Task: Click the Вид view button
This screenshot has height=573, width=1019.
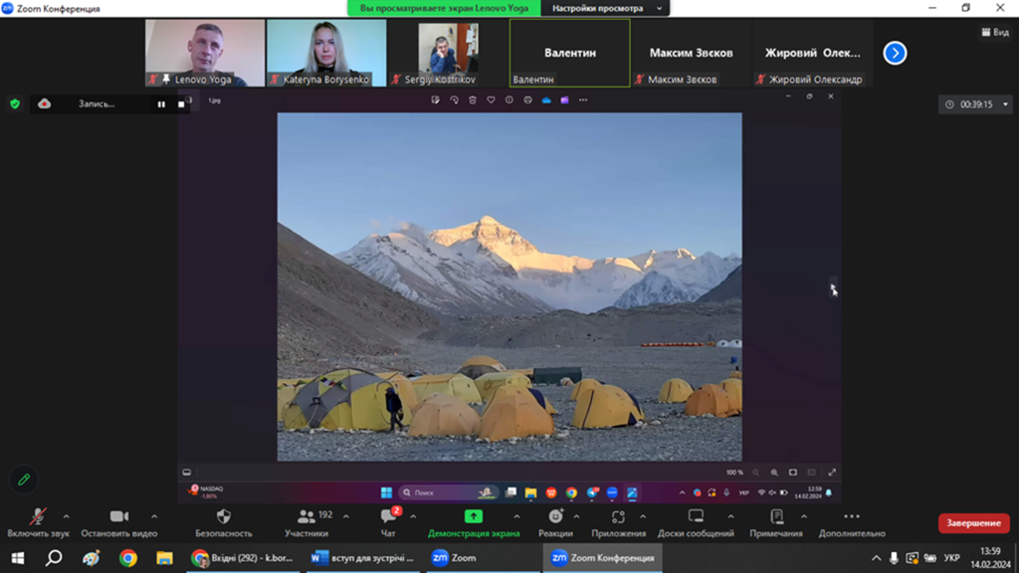Action: coord(994,32)
